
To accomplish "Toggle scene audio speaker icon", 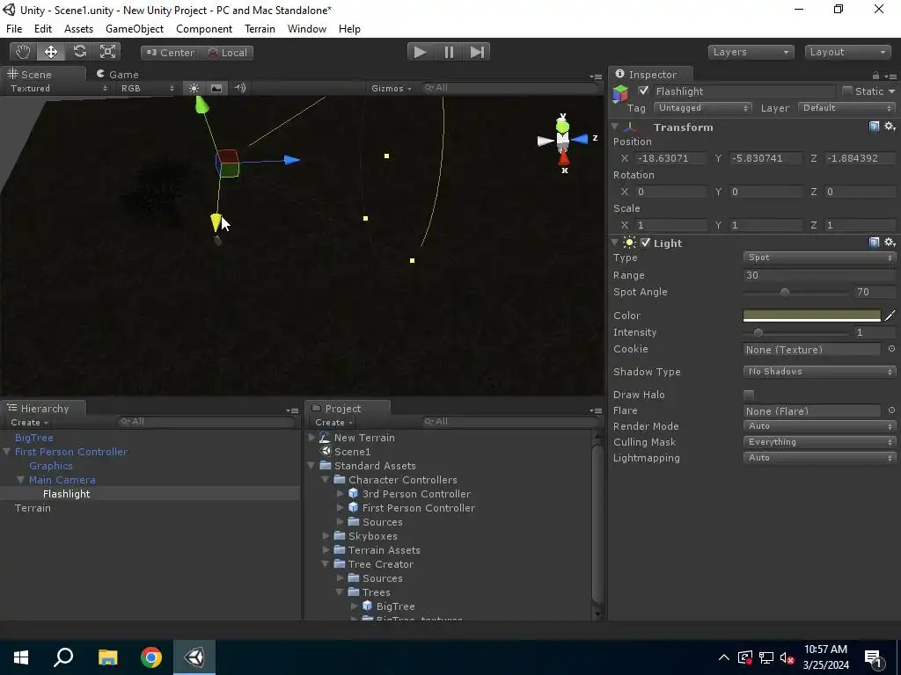I will tap(240, 89).
